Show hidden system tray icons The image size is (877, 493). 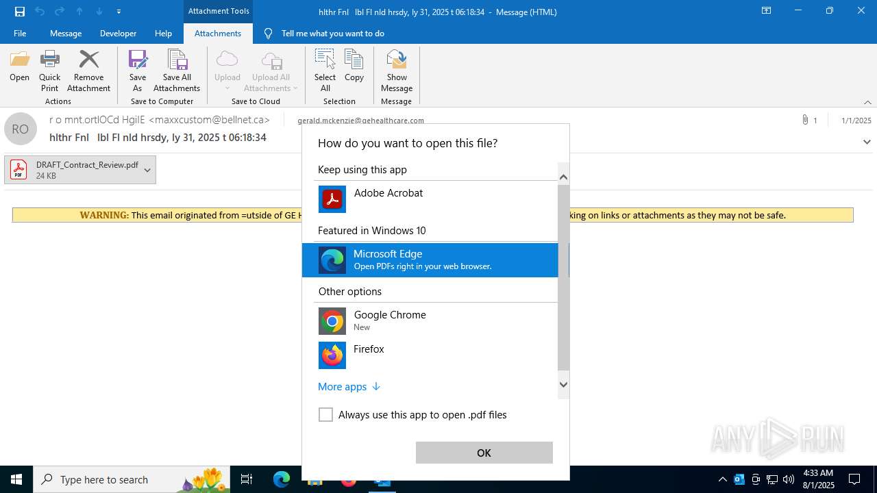pos(722,479)
